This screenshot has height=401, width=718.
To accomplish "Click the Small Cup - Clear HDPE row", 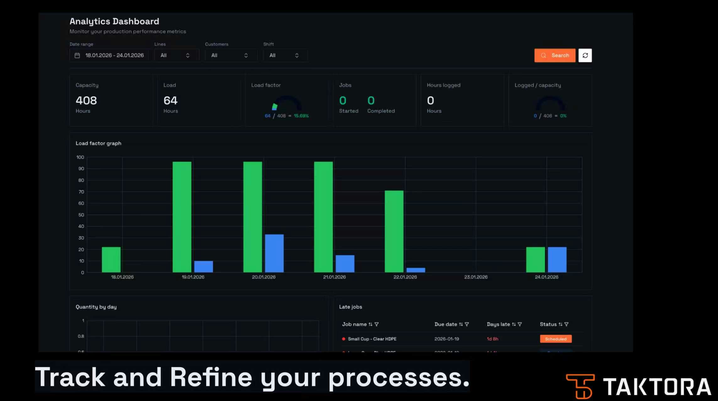I will coord(372,339).
